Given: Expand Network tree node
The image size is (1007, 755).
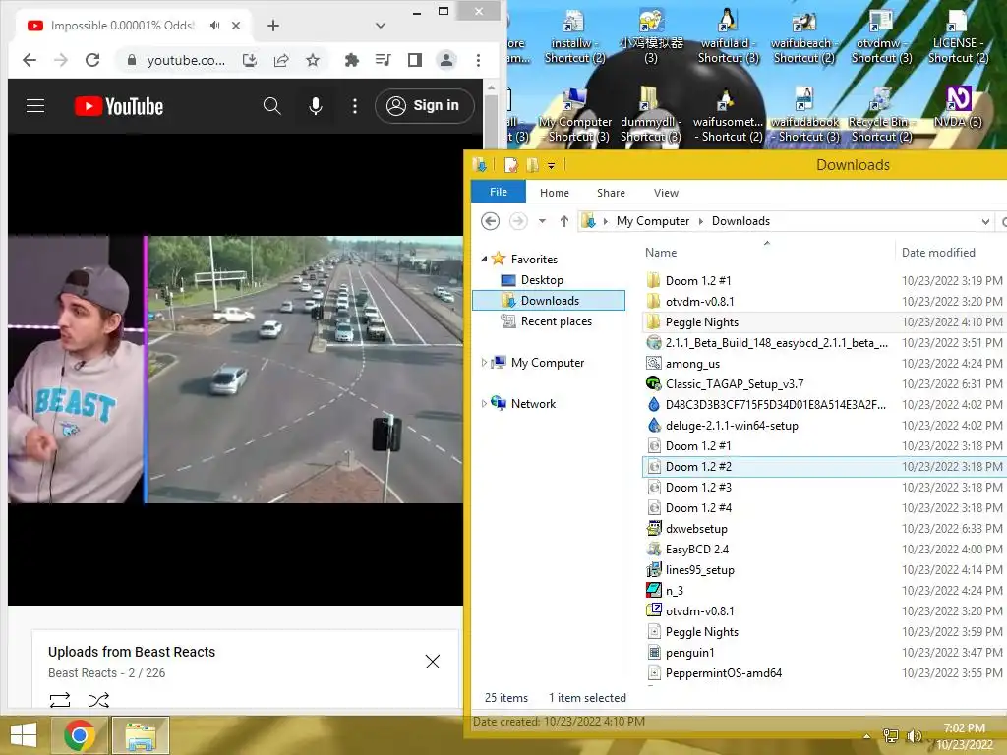Looking at the screenshot, I should pyautogui.click(x=484, y=403).
